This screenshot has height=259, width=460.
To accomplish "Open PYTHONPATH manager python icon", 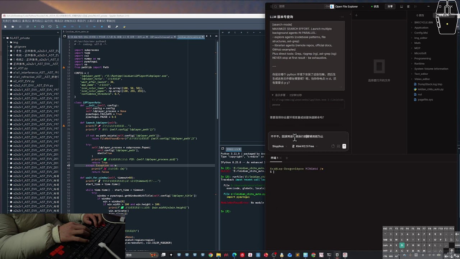I will pos(124,27).
